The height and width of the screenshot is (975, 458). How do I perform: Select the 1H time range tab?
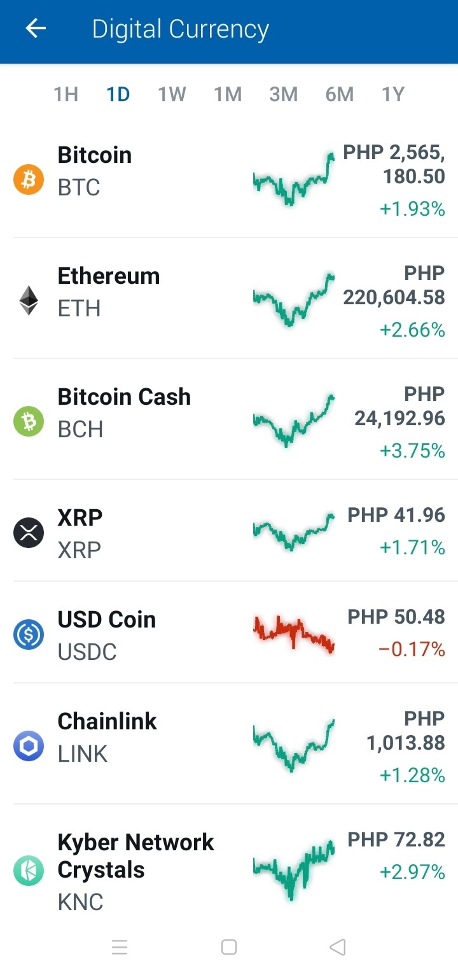(66, 95)
